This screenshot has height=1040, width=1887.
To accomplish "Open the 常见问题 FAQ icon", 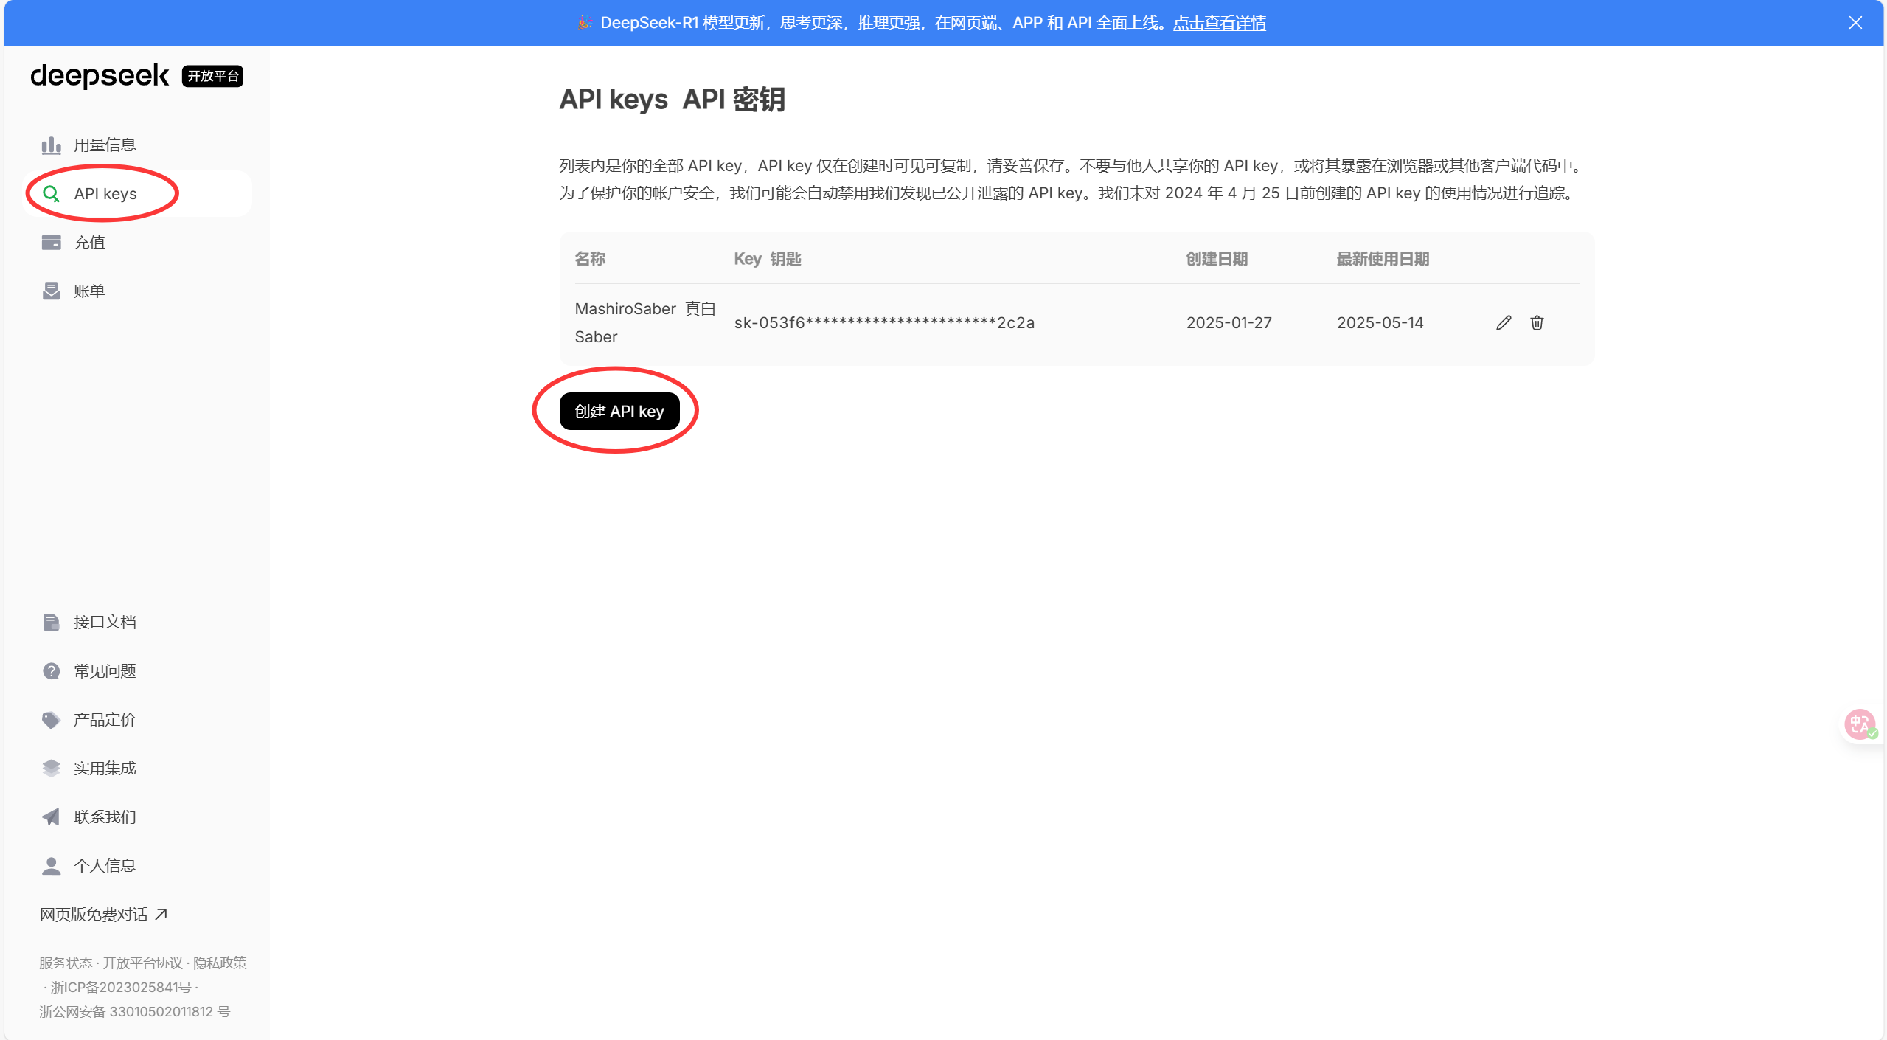I will tap(51, 670).
